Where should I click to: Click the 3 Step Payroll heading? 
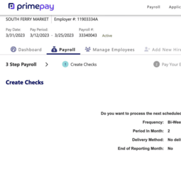[x=21, y=65]
